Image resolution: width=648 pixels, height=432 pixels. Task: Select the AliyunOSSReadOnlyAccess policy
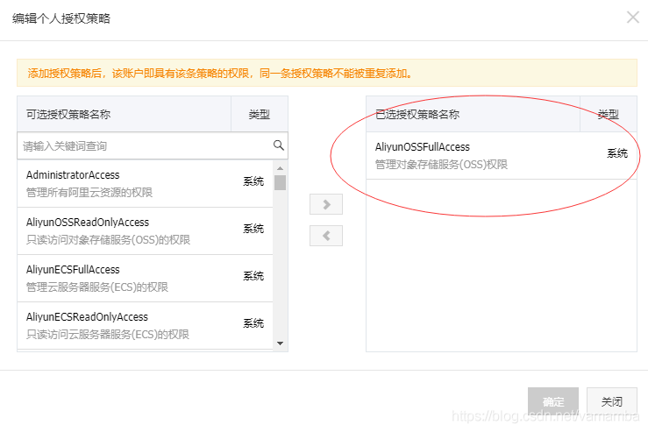pyautogui.click(x=145, y=230)
